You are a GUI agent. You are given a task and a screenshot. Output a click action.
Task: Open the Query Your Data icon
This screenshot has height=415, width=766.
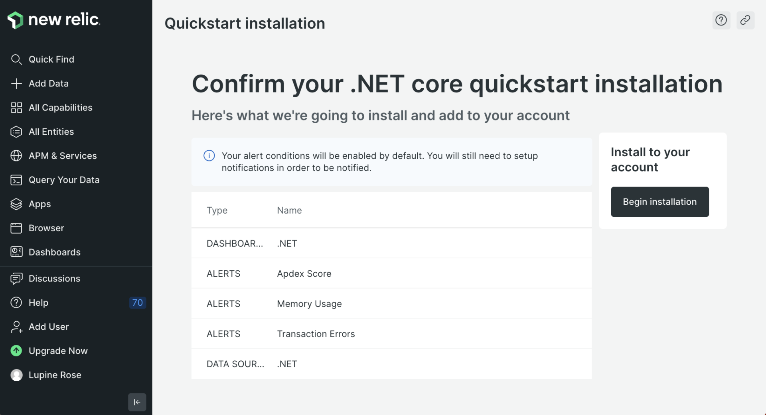16,180
